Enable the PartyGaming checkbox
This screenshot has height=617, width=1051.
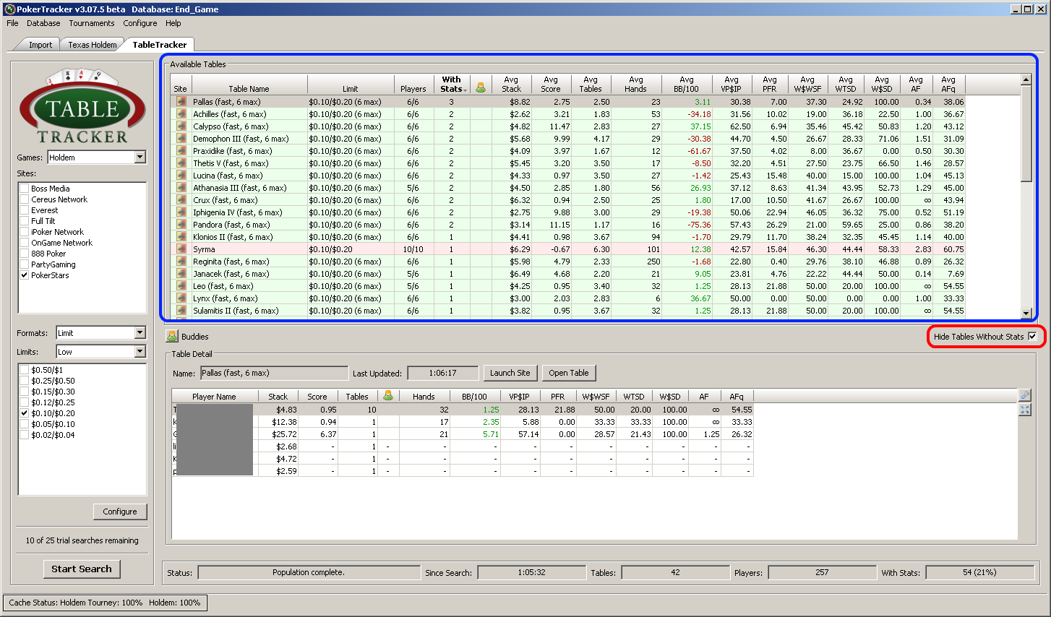point(25,264)
